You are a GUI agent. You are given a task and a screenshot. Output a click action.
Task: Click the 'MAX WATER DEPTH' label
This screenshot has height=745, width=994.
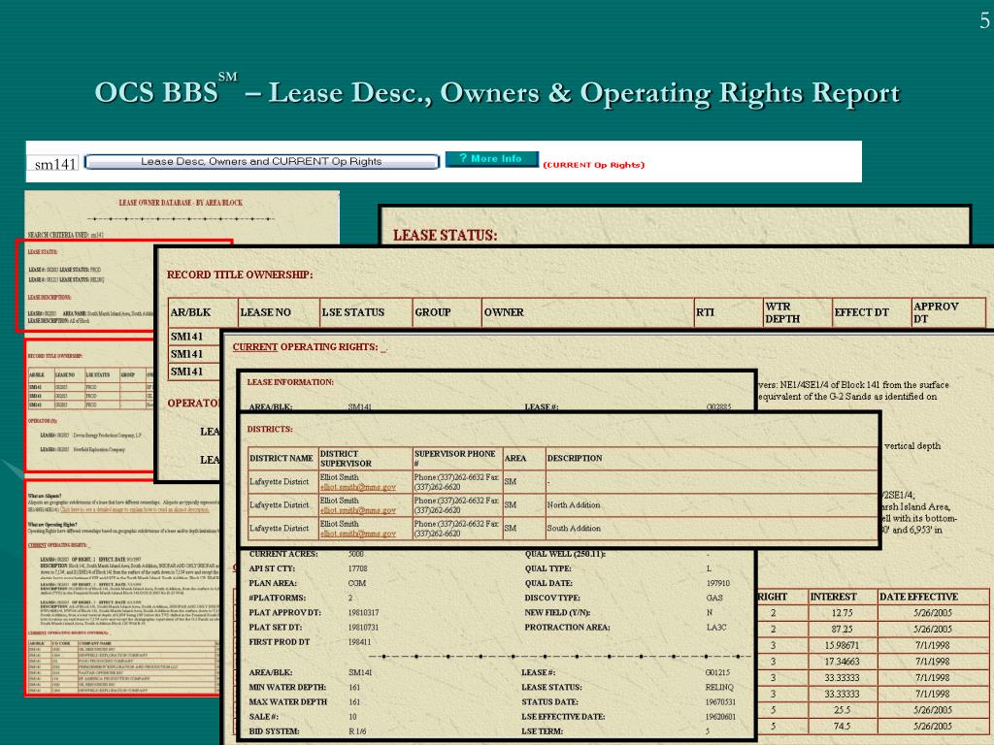(287, 702)
